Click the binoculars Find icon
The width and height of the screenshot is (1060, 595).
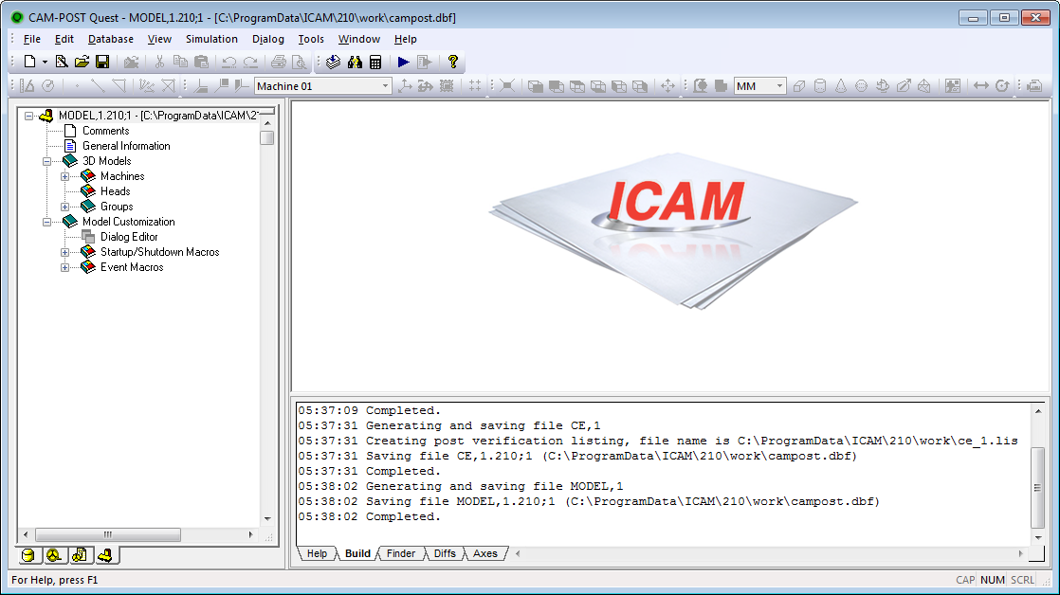tap(355, 63)
